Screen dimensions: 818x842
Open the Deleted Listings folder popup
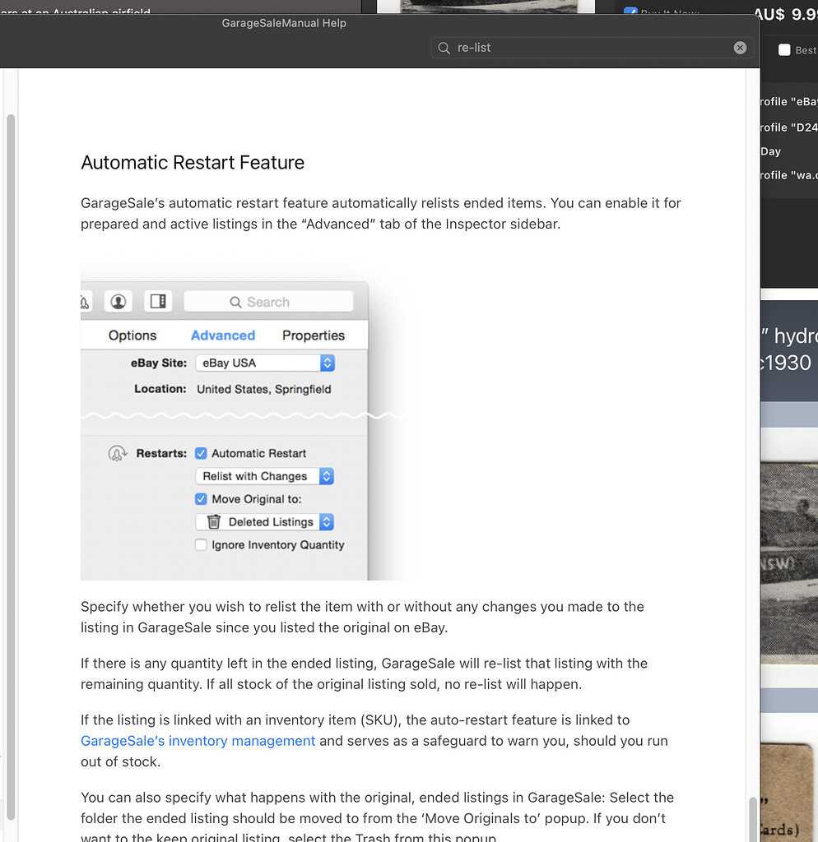(x=265, y=522)
